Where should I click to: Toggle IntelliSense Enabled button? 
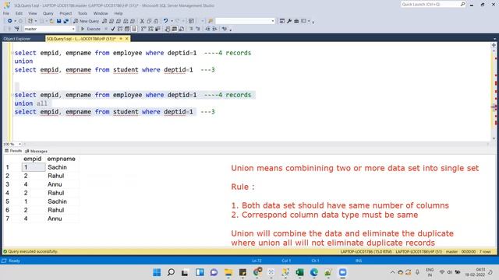pyautogui.click(x=134, y=29)
